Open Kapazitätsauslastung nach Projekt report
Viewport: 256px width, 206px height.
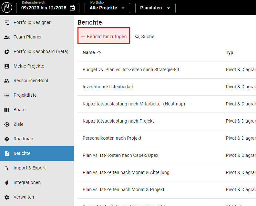point(118,121)
